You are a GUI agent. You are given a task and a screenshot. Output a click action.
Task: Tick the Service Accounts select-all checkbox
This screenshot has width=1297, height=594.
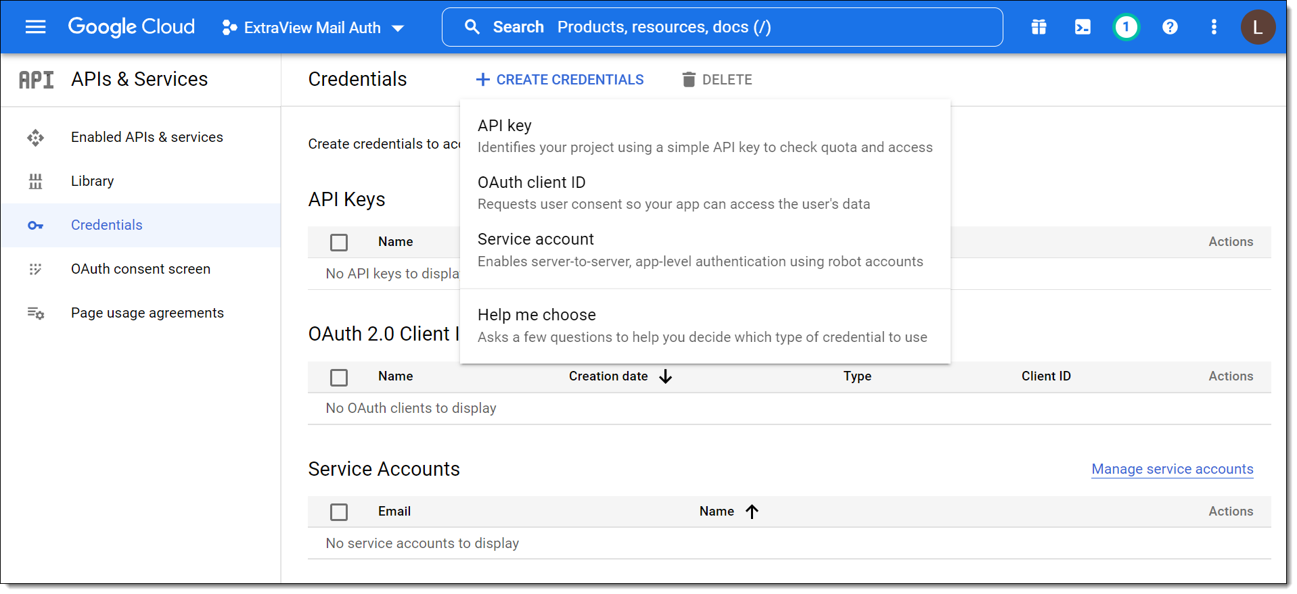click(x=339, y=512)
